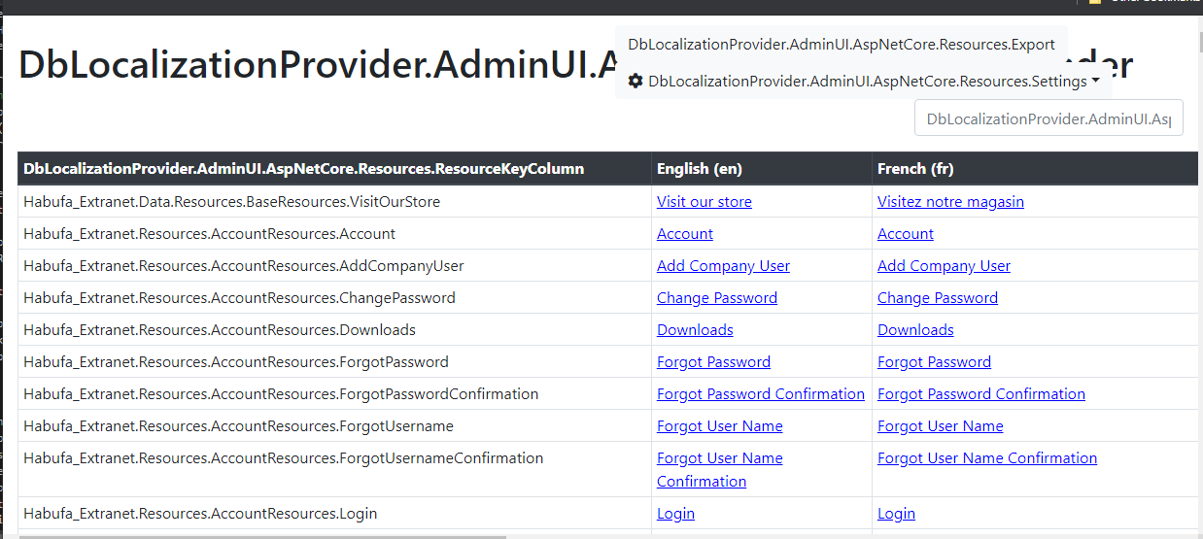Viewport: 1203px width, 539px height.
Task: Select the AccountResources.ChangePassword key cell
Action: (334, 298)
